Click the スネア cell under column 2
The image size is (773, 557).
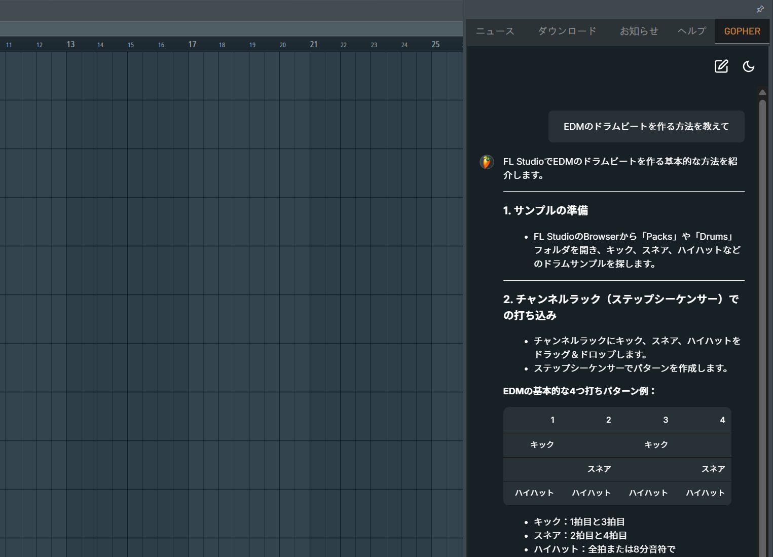click(599, 469)
